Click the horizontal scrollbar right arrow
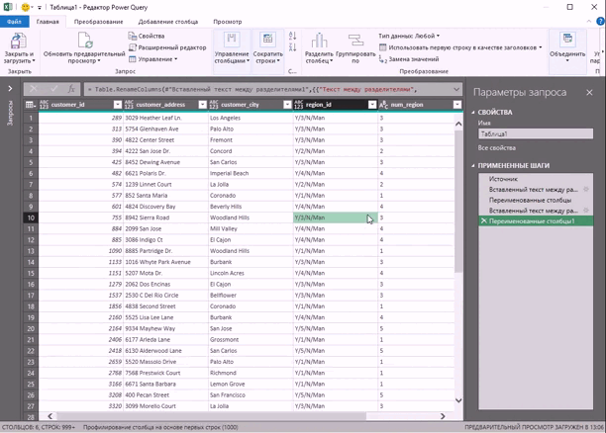This screenshot has height=433, width=606. 443,416
